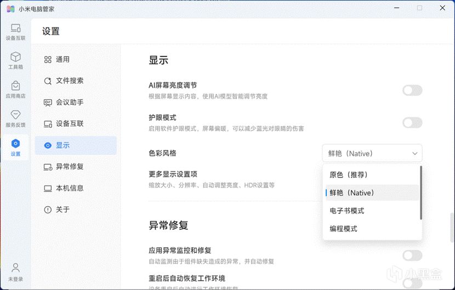Viewport: 455px width, 290px height.
Task: Switch to the 关于 settings tab
Action: [x=76, y=209]
